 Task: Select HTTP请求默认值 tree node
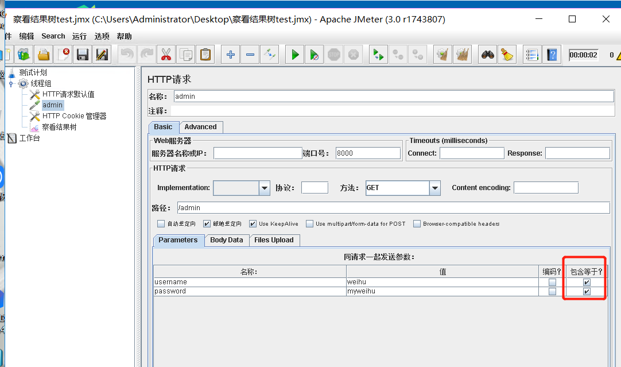pyautogui.click(x=68, y=94)
